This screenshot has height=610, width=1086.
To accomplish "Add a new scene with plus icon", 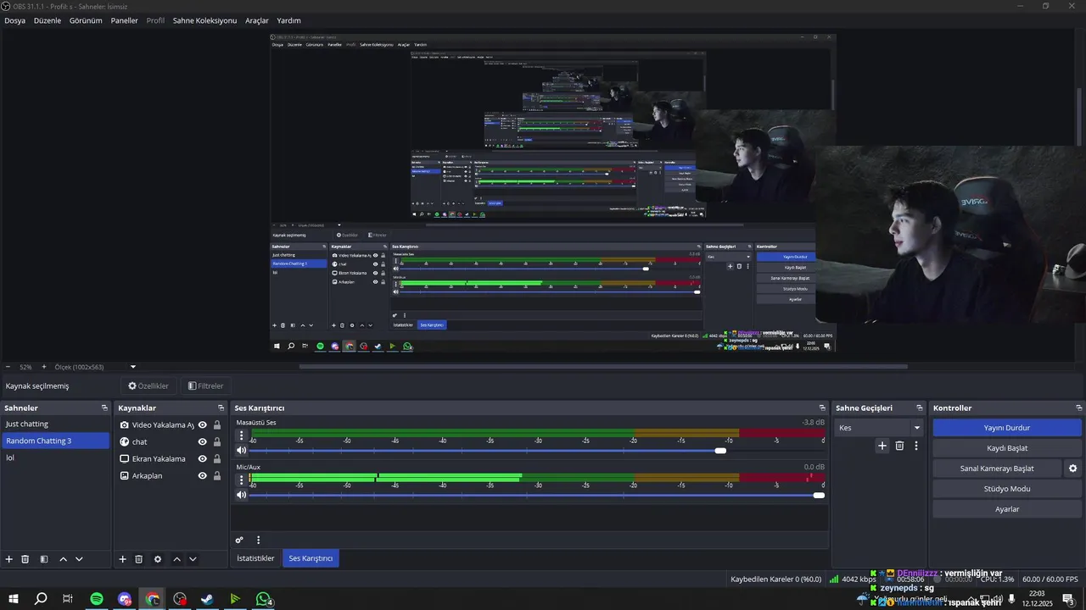I will [9, 559].
